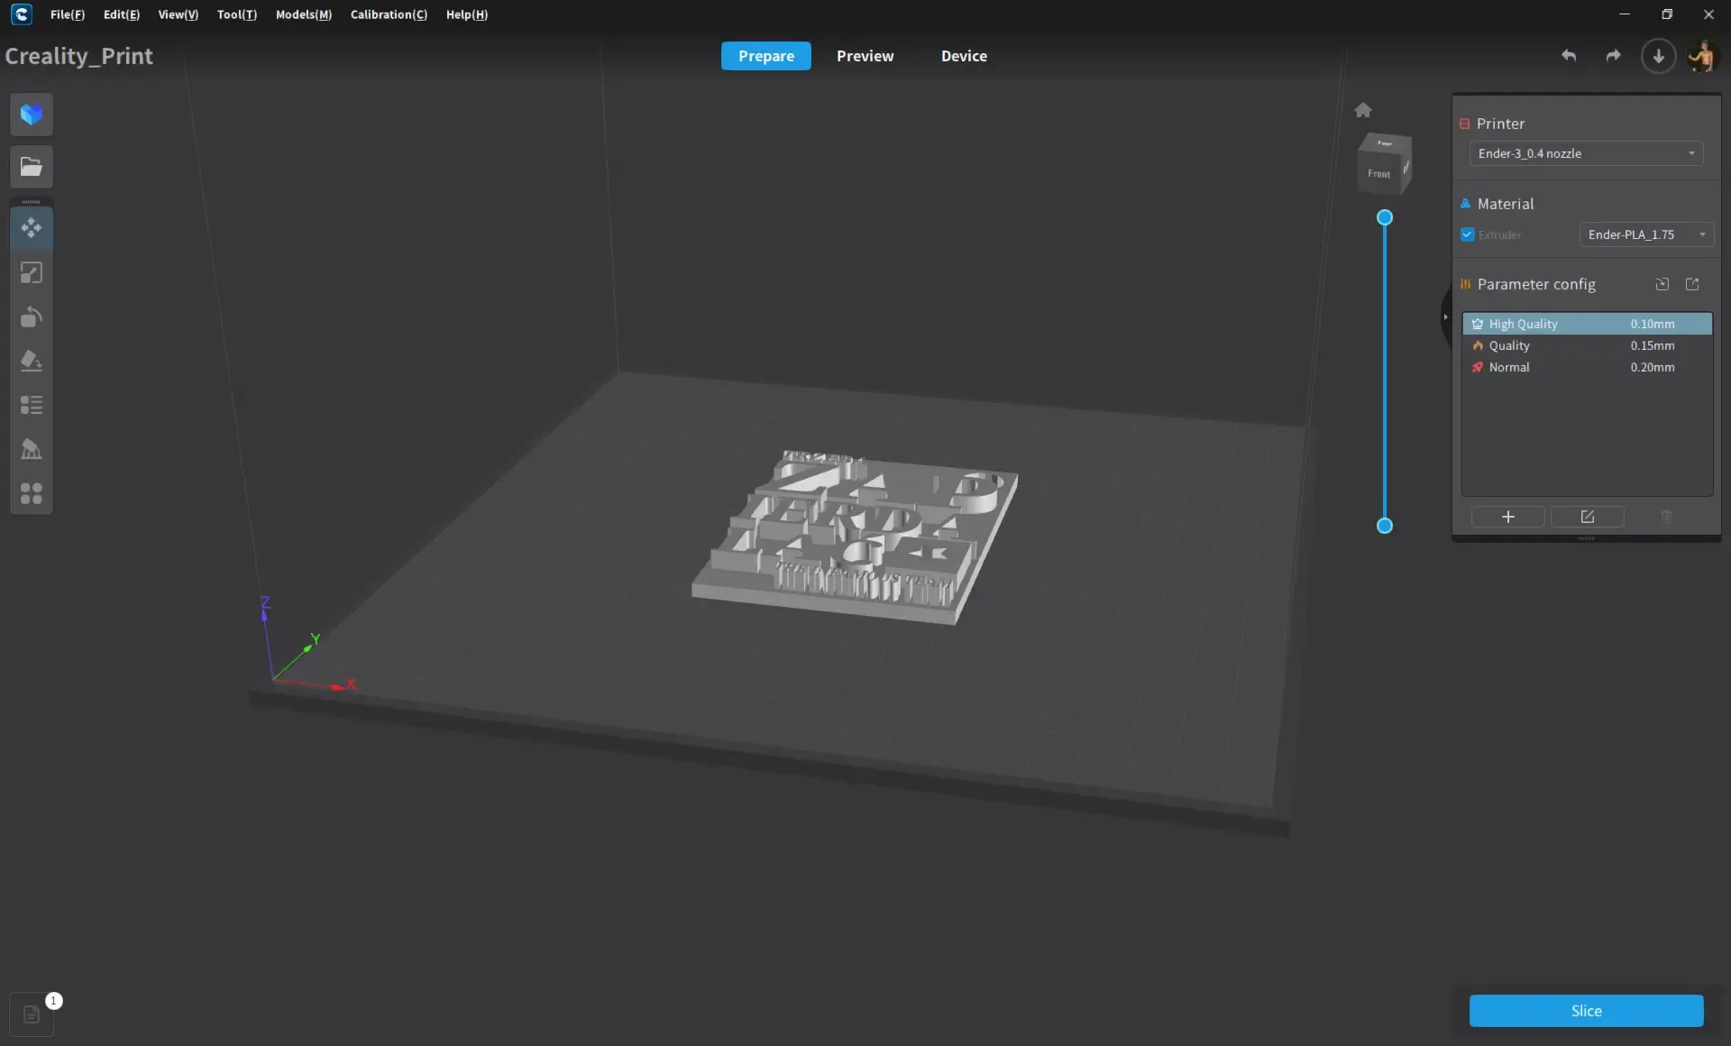Click the Front face of view cube
1731x1046 pixels.
[1379, 173]
